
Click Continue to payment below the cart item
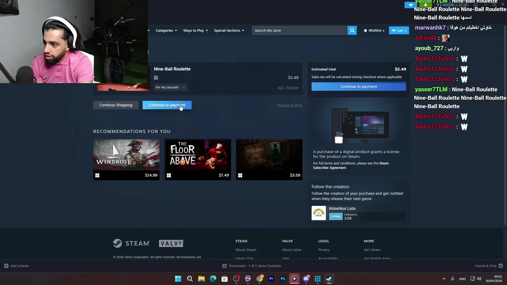tap(167, 105)
